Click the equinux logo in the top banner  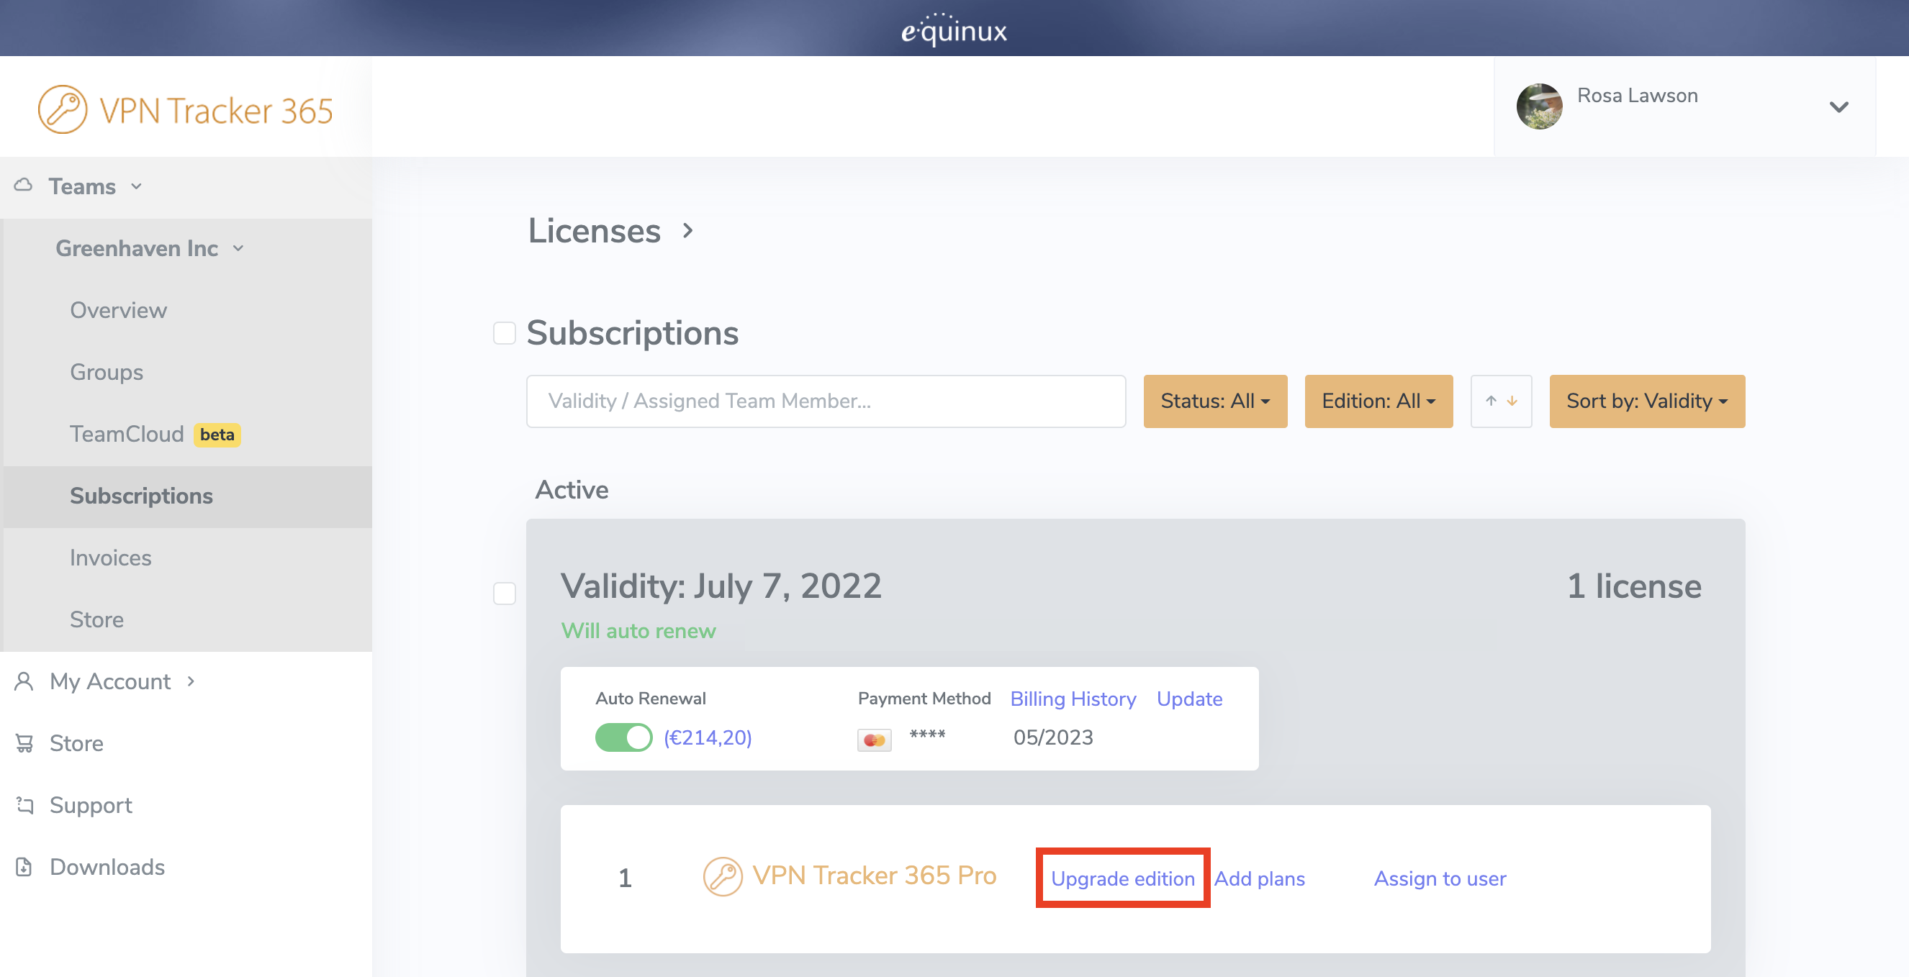click(954, 29)
